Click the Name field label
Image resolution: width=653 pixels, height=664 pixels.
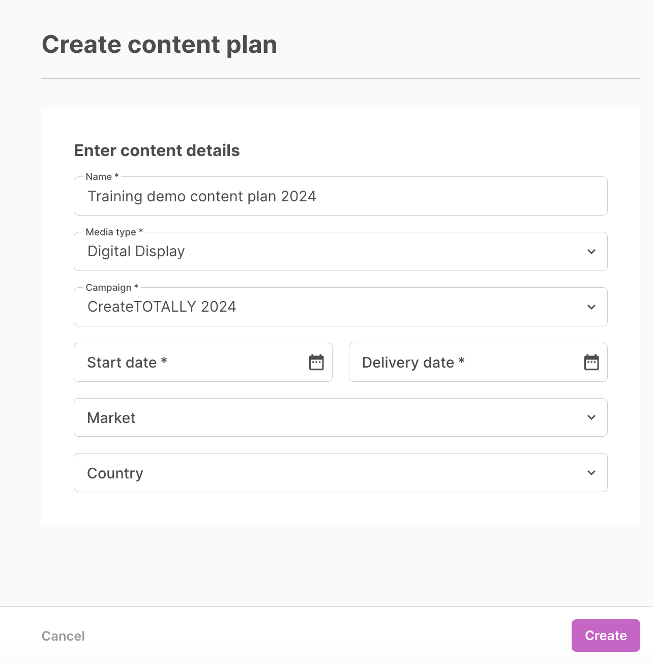pos(102,177)
